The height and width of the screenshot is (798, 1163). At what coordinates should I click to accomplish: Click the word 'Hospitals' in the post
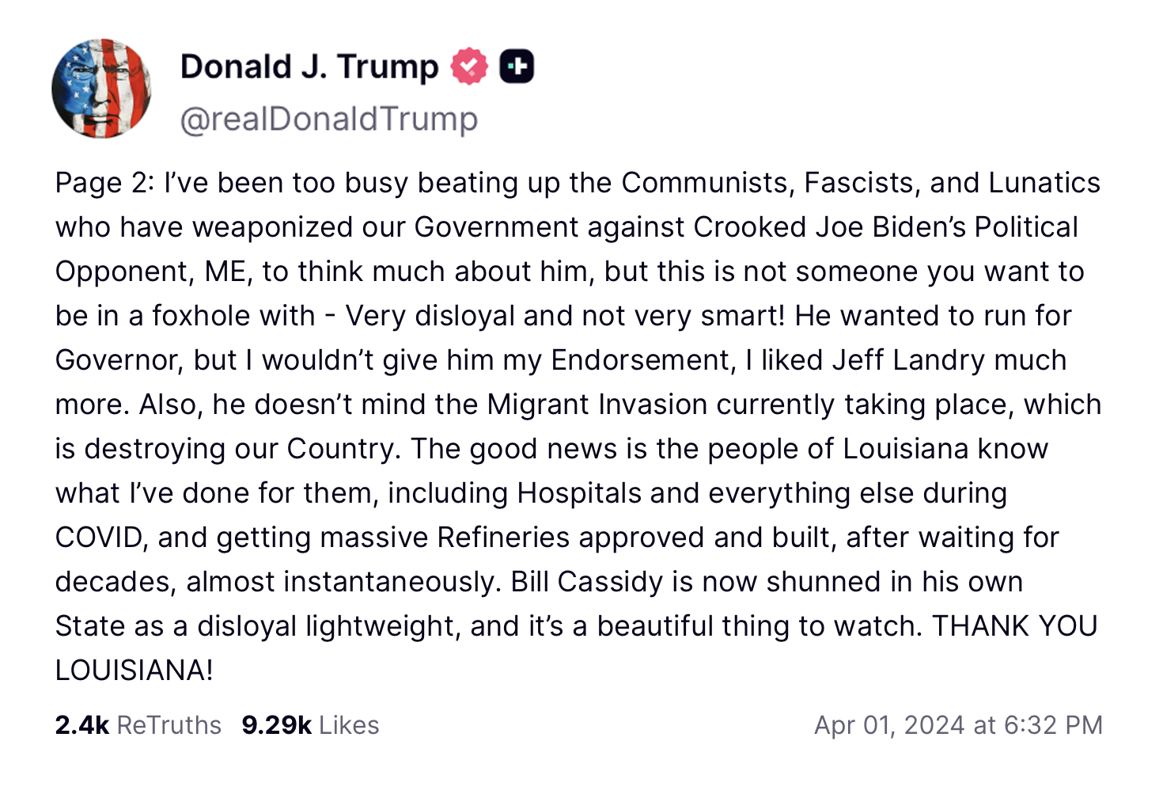tap(579, 494)
